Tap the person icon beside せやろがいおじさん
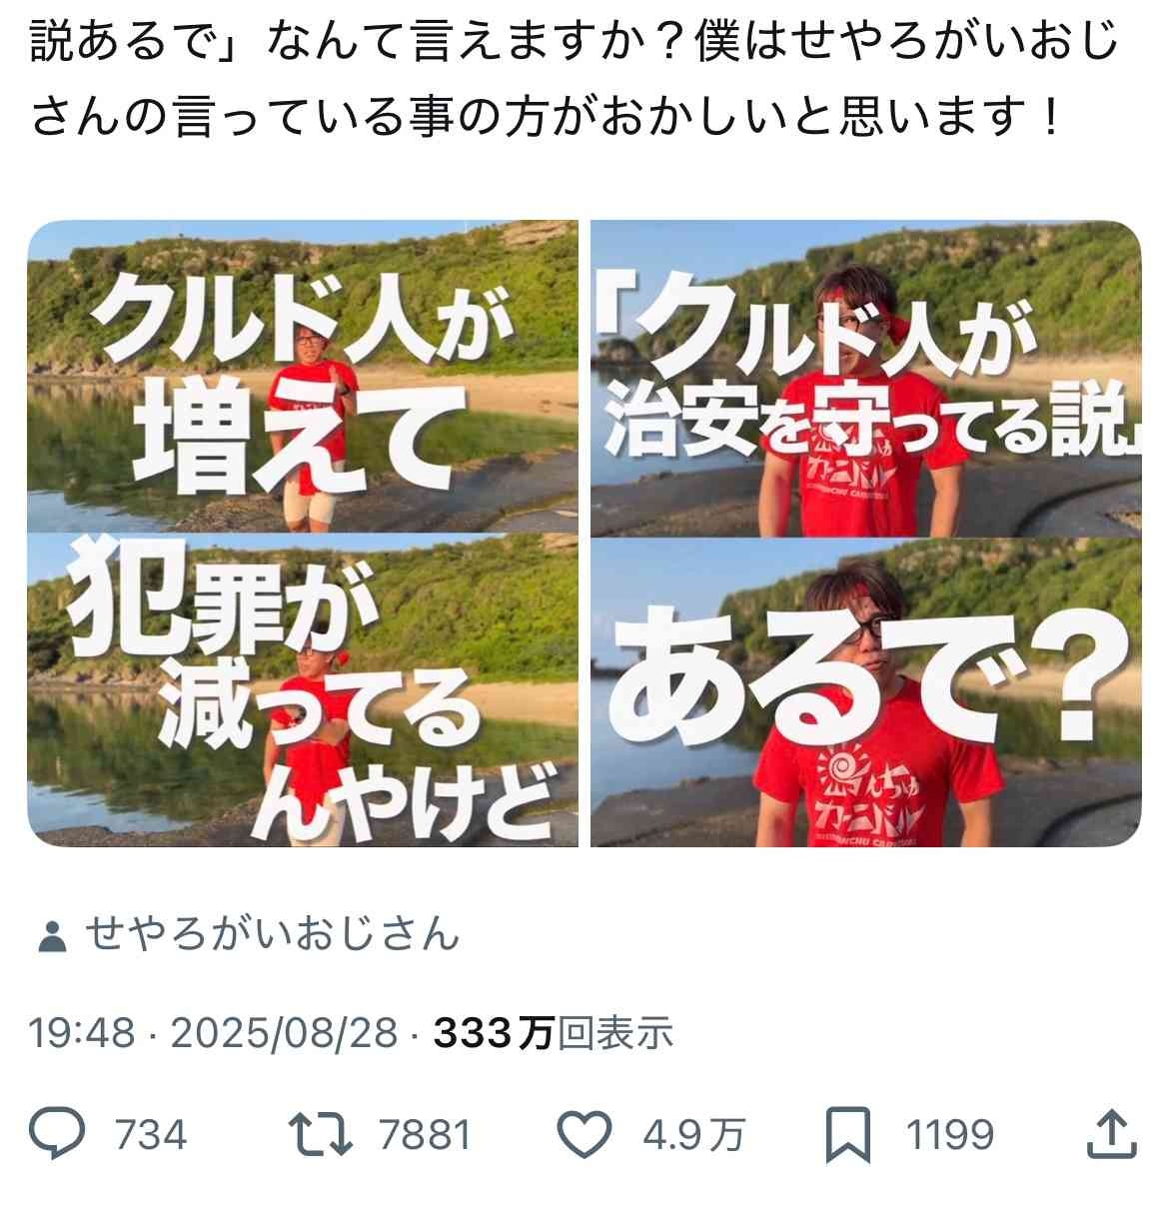 [51, 937]
